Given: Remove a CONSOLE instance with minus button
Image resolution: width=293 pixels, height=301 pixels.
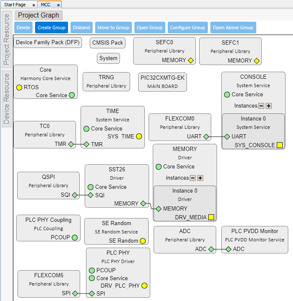Looking at the screenshot, I should coord(261,106).
